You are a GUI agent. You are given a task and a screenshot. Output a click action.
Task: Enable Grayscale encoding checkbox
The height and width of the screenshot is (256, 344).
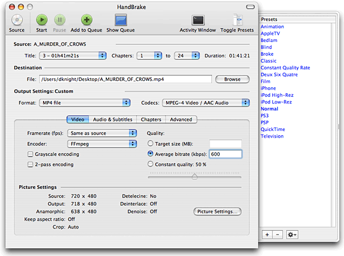[x=30, y=154]
